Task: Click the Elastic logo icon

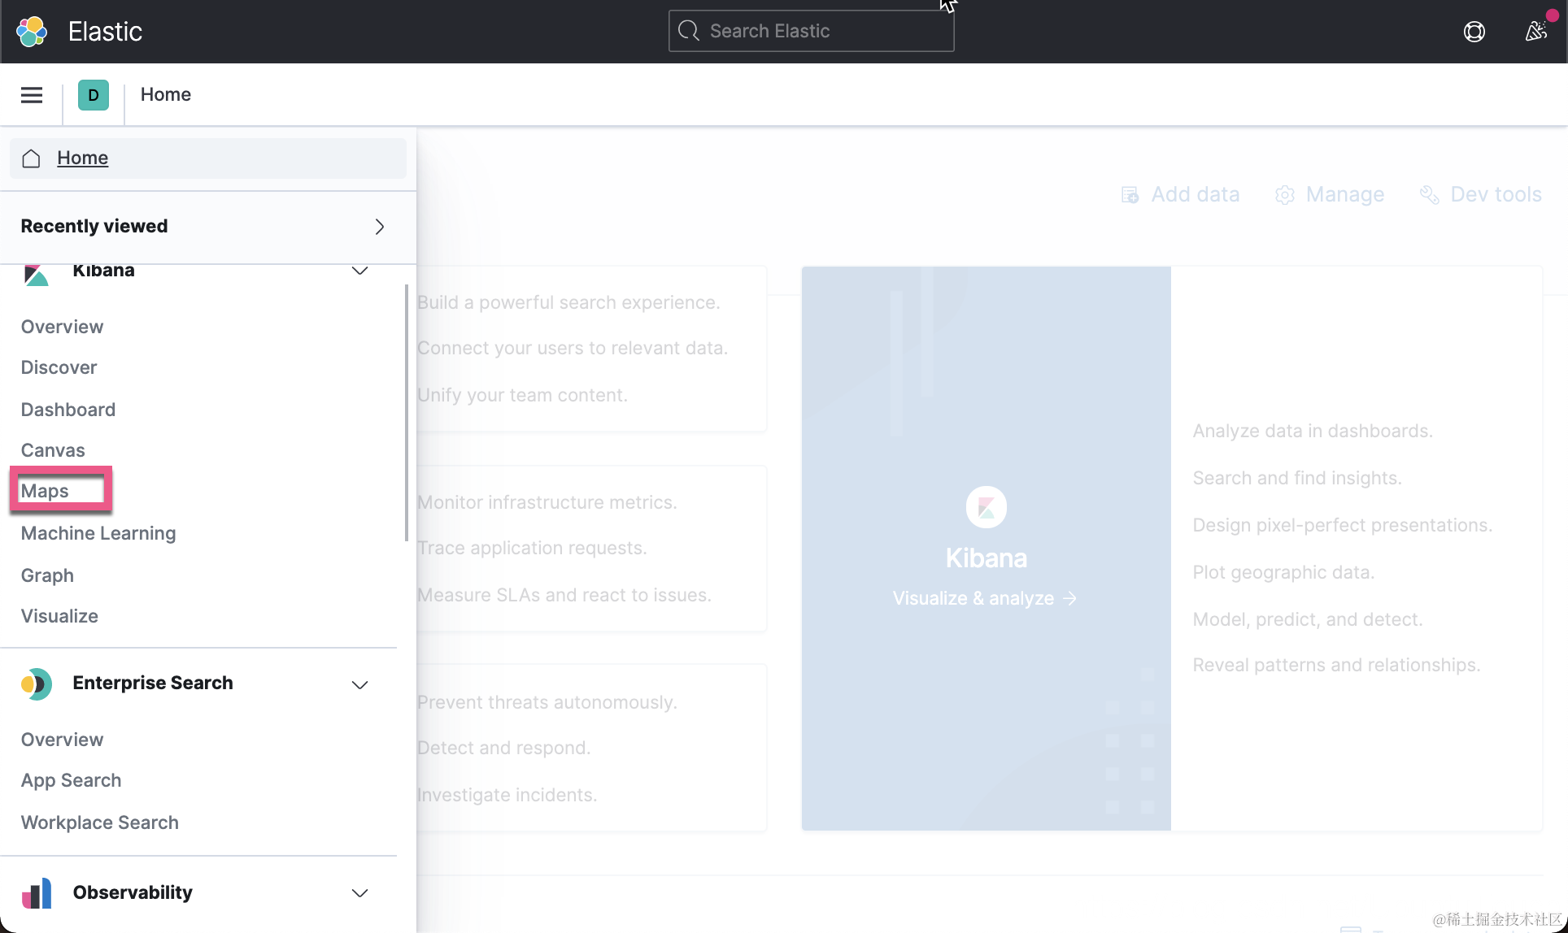Action: [32, 32]
